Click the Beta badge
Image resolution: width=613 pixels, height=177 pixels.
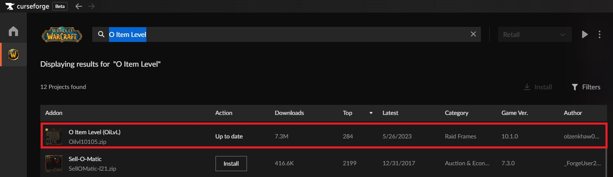(60, 6)
